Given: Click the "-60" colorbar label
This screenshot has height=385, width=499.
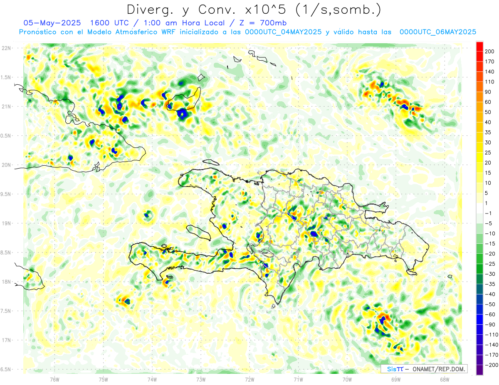Looking at the screenshot, I should coord(490,314).
